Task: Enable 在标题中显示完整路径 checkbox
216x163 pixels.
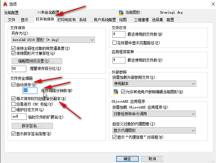Action: tap(114, 43)
